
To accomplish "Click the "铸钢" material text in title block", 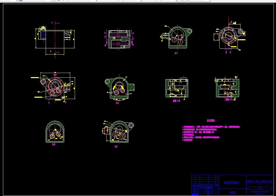I will [233, 193].
